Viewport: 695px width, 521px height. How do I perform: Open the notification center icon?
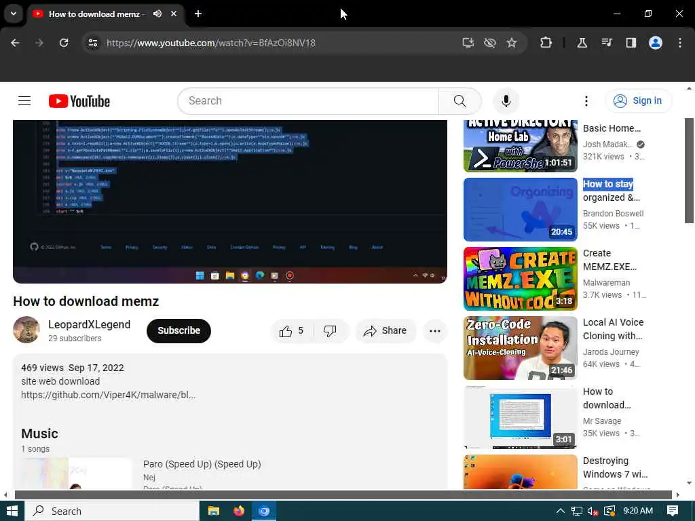673,511
